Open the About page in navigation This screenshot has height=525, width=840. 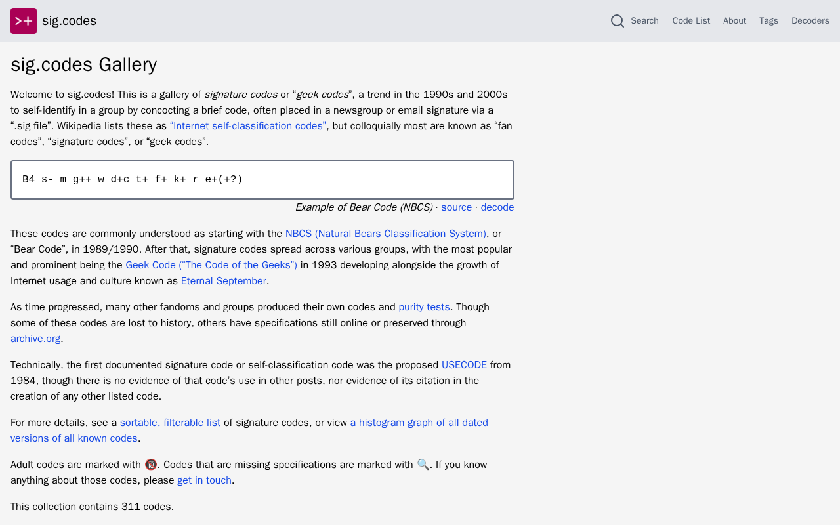coord(734,21)
